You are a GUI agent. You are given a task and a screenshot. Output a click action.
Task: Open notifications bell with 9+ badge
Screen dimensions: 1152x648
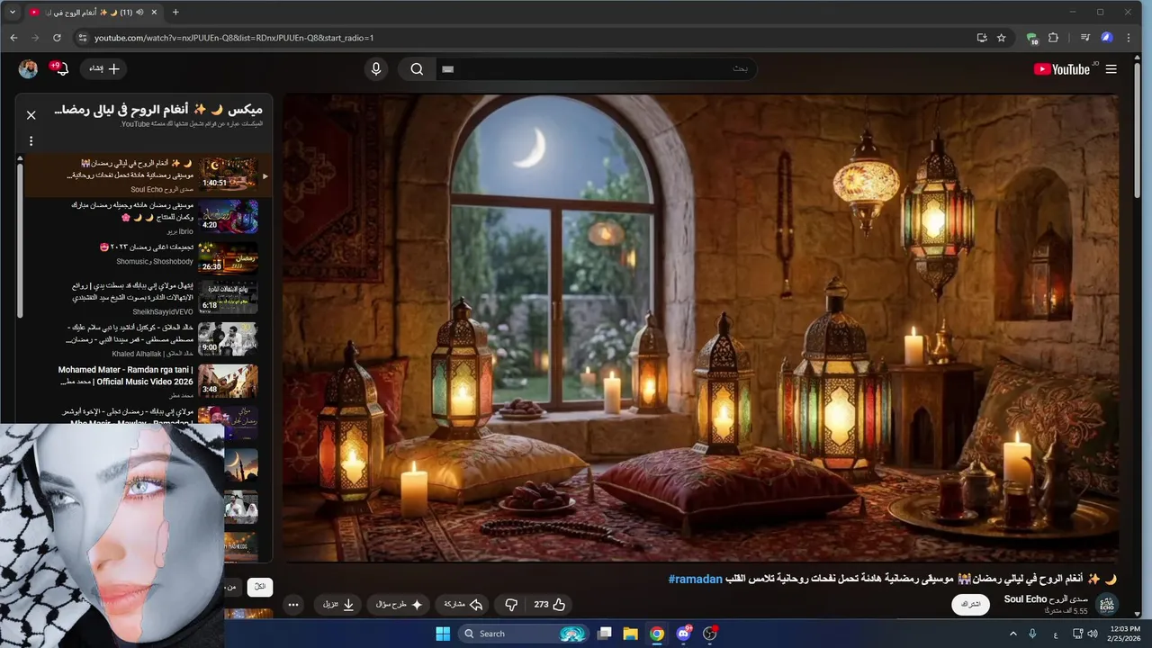point(61,69)
